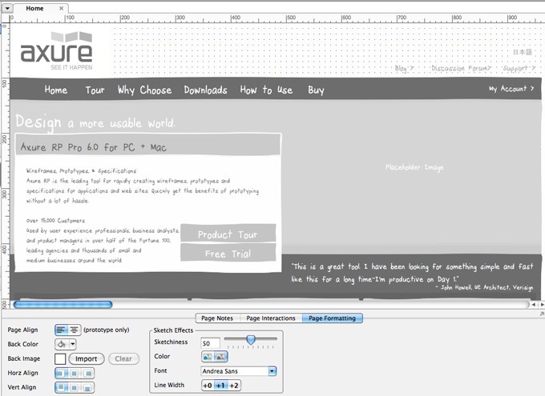Viewport: 545px width, 396px height.
Task: Set Line Width to +2
Action: (x=234, y=386)
